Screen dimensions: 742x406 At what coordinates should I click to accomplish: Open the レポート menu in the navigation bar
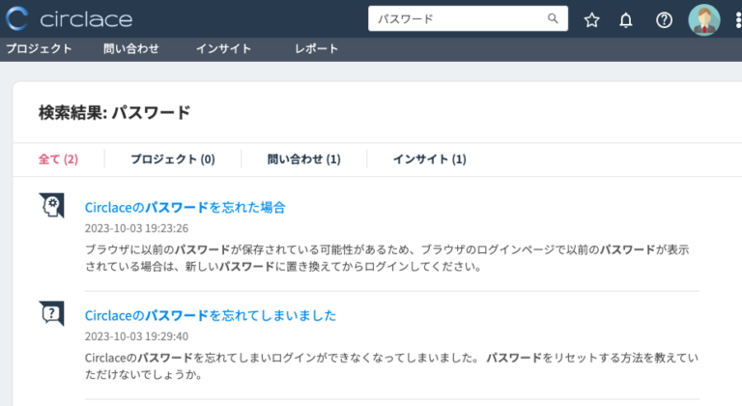317,49
